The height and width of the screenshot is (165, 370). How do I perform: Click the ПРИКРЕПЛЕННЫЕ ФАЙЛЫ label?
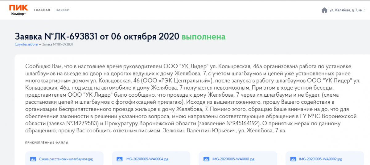47,143
